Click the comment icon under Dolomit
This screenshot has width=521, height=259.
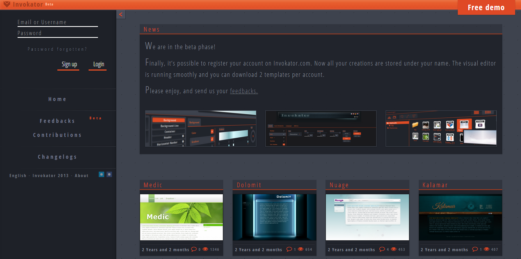(289, 249)
